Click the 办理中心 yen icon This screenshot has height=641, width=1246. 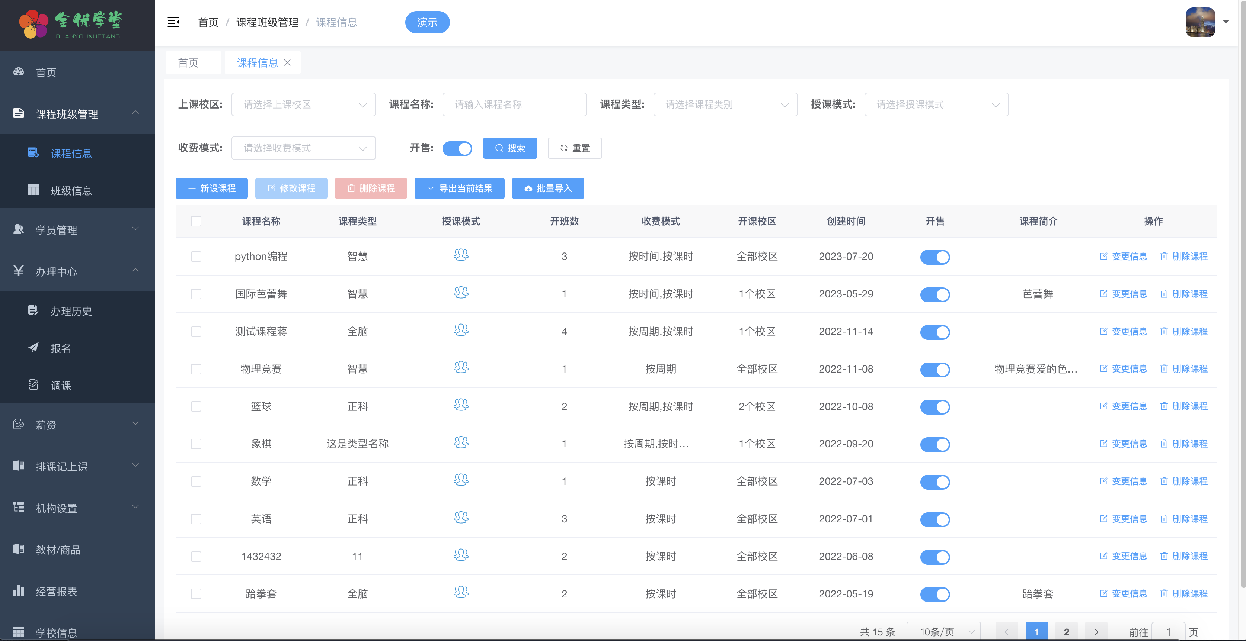click(19, 271)
